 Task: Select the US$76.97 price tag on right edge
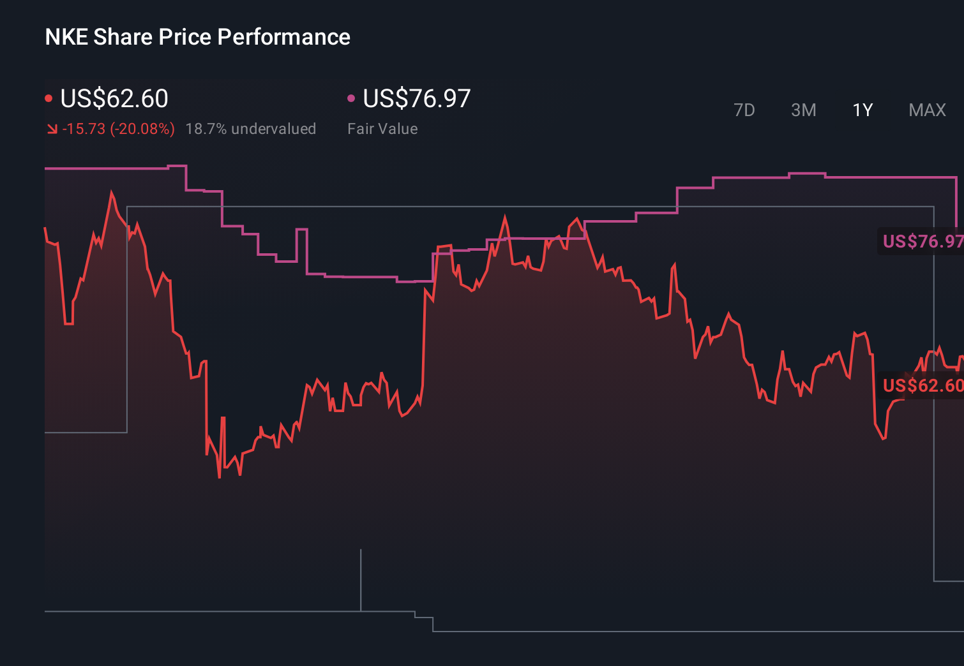pyautogui.click(x=921, y=242)
